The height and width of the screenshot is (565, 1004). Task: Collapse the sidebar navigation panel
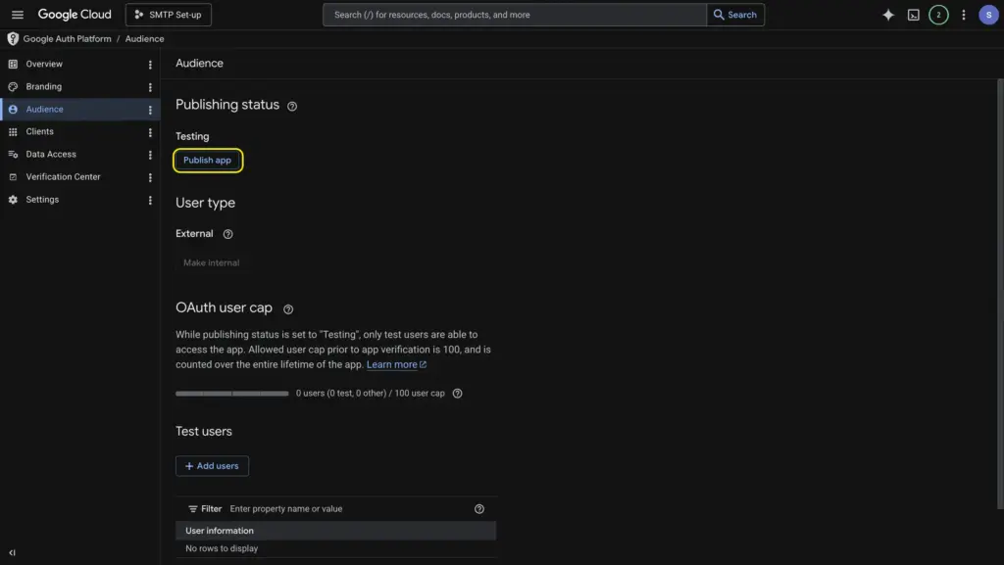click(x=12, y=552)
